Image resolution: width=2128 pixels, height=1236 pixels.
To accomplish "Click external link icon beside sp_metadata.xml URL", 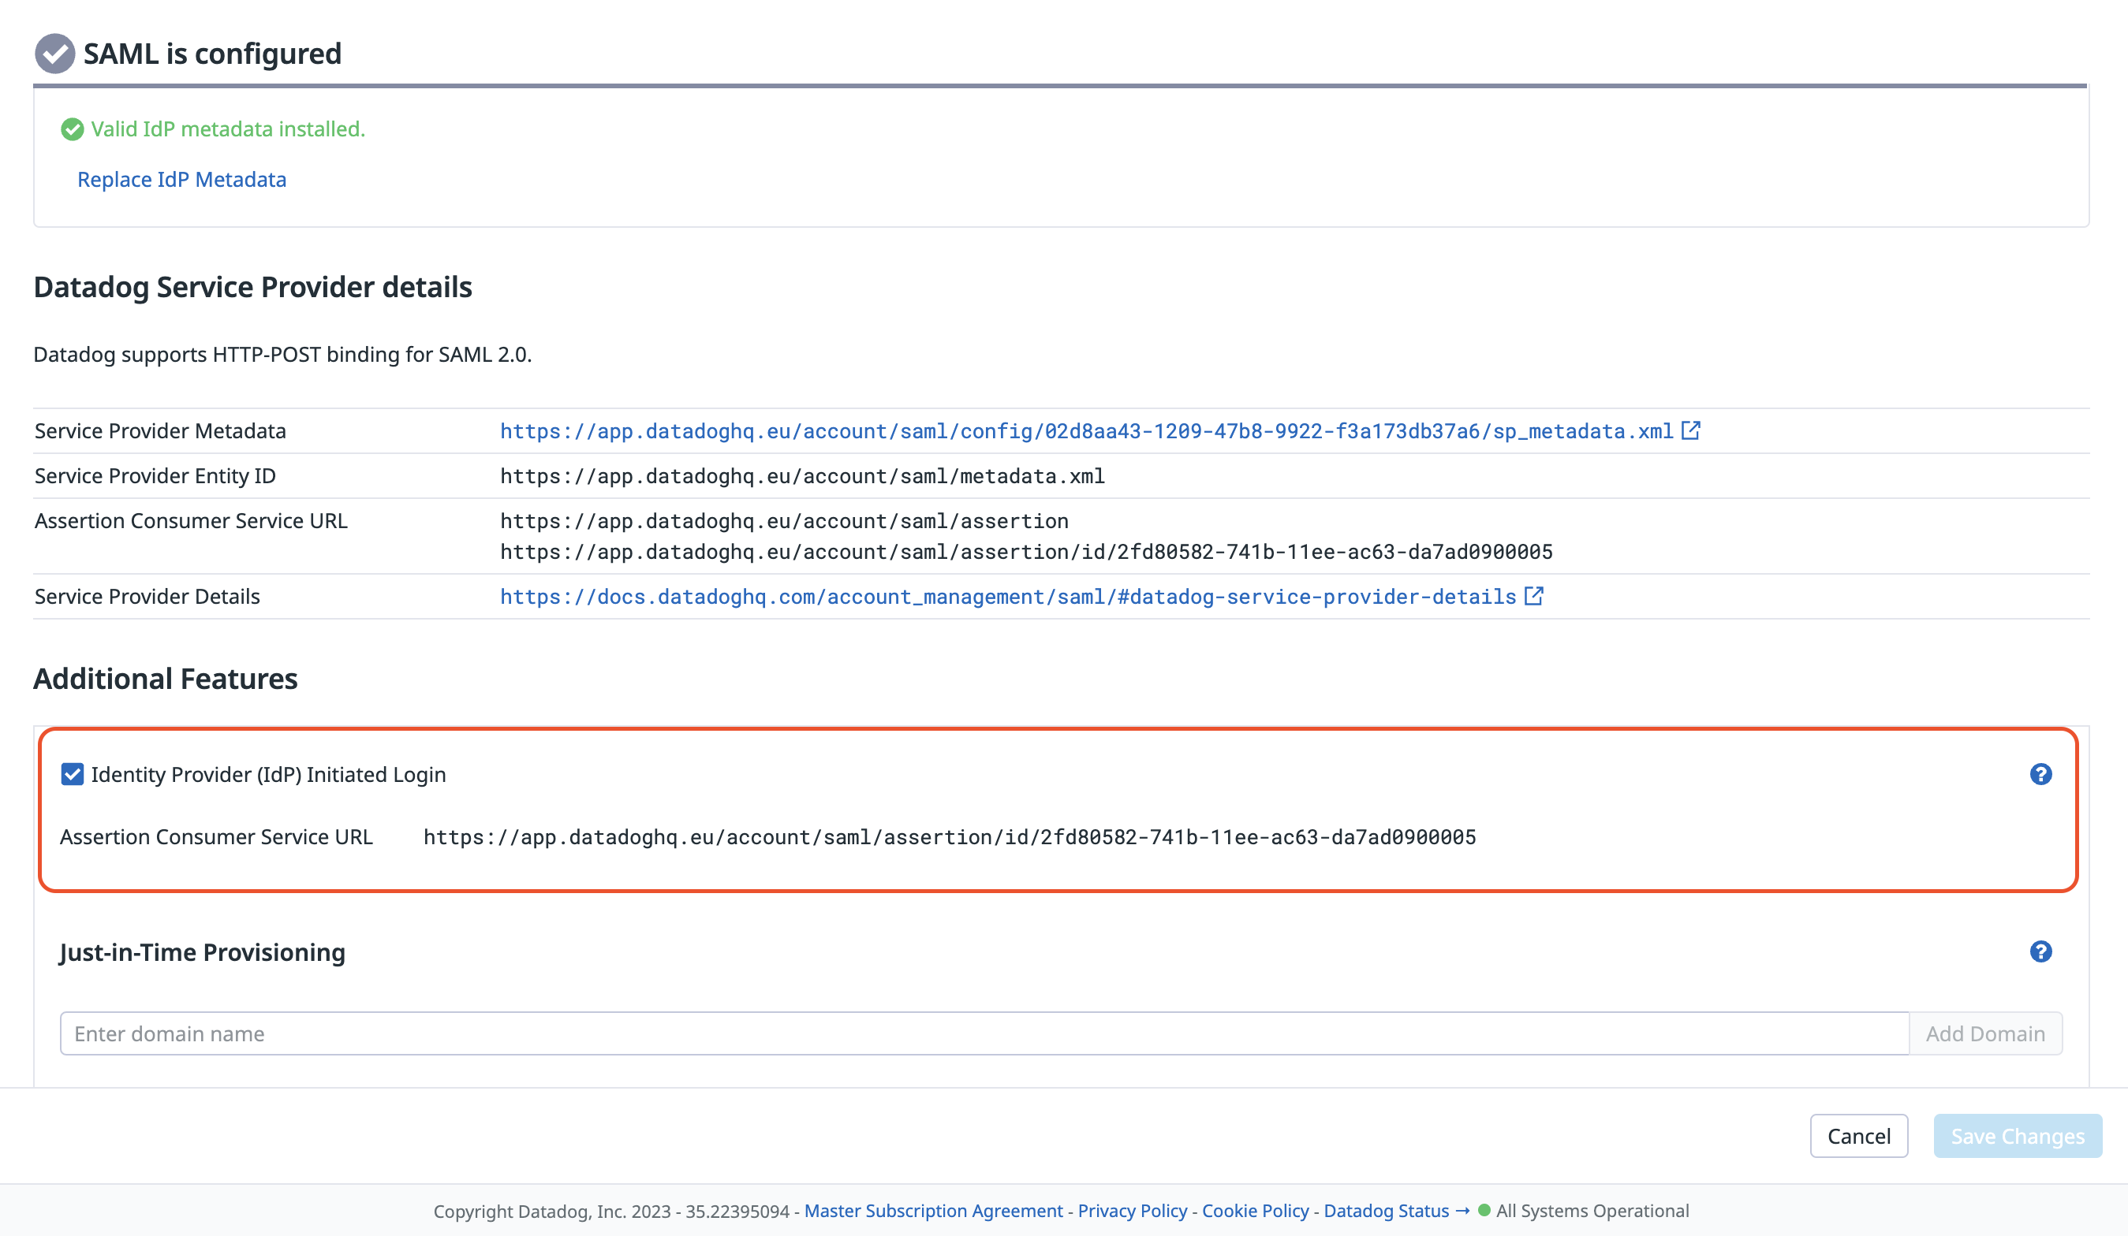I will click(1690, 430).
